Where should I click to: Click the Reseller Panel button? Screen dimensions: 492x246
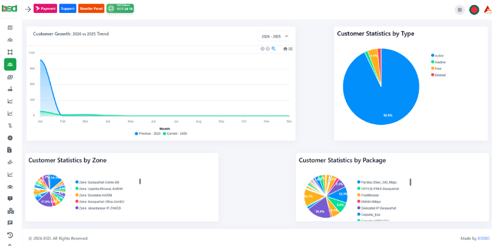91,9
